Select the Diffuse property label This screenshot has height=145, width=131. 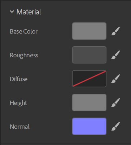tap(19, 79)
